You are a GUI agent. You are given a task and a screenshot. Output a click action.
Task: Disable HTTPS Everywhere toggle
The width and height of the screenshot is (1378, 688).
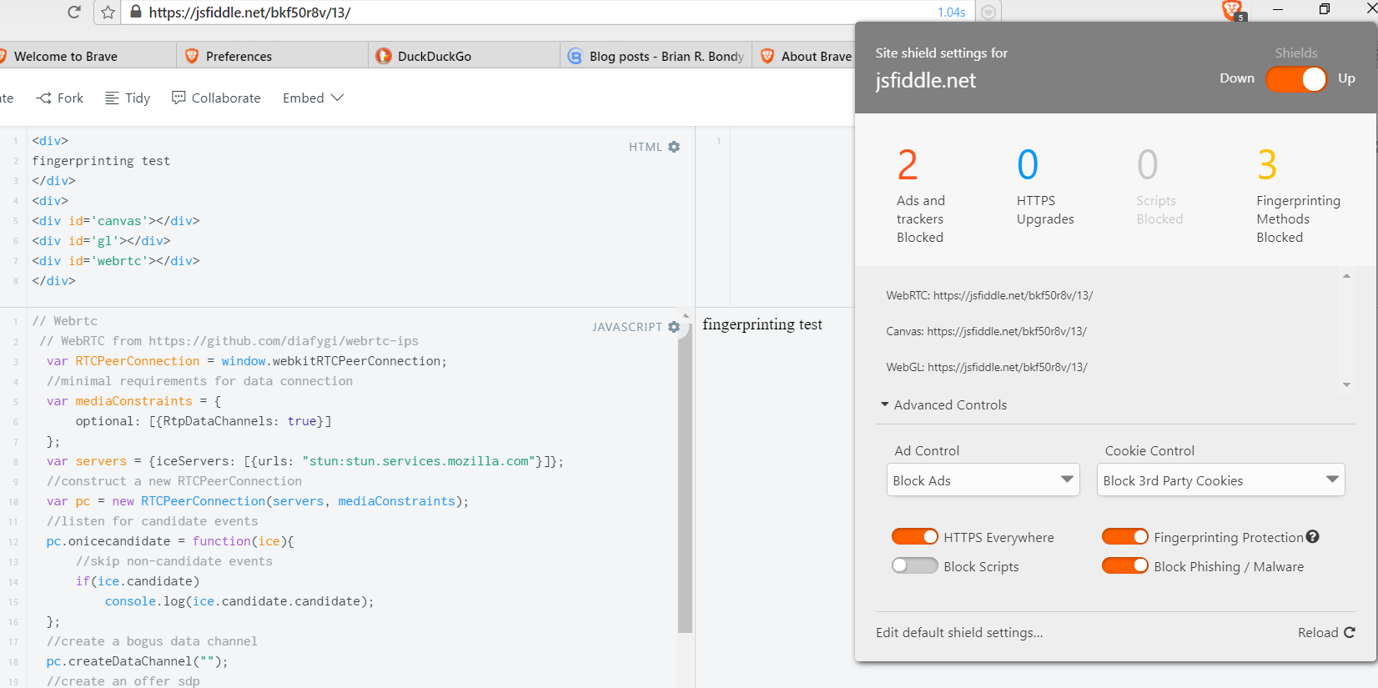pyautogui.click(x=915, y=537)
